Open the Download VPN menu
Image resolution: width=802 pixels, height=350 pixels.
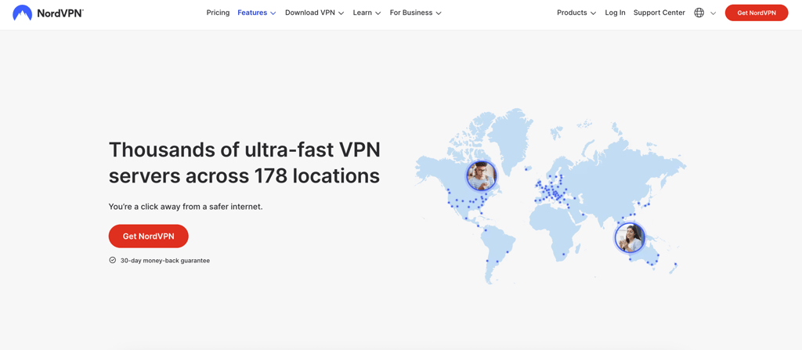(315, 13)
